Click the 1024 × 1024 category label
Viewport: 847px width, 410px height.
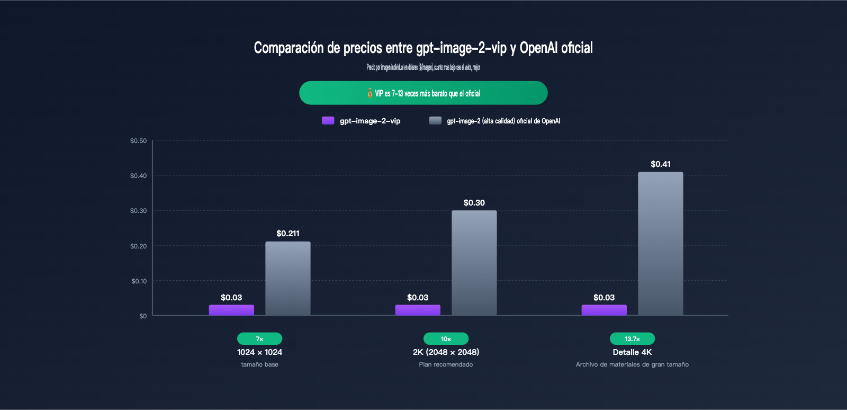(x=259, y=352)
